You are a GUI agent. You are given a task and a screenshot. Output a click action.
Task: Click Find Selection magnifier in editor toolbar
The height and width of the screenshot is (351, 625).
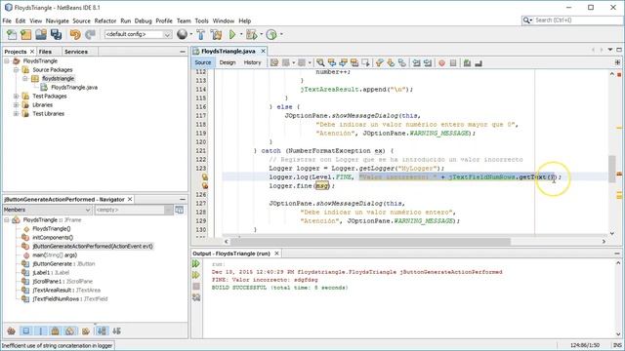coord(320,62)
